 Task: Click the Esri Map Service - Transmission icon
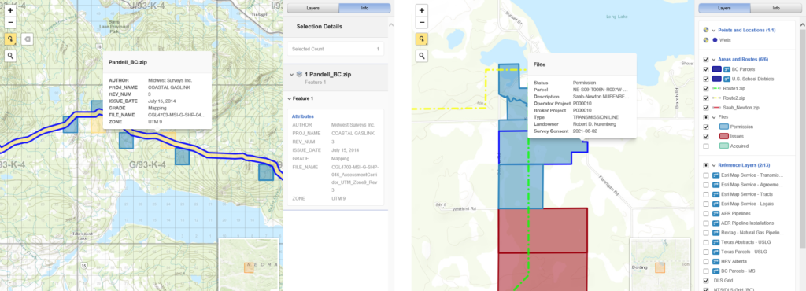[716, 175]
